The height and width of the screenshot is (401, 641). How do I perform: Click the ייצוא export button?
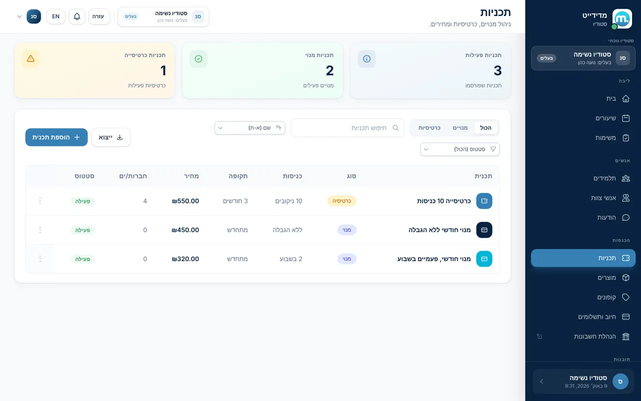pos(111,137)
